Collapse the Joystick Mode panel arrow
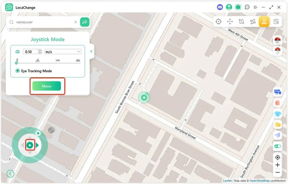 pyautogui.click(x=91, y=51)
